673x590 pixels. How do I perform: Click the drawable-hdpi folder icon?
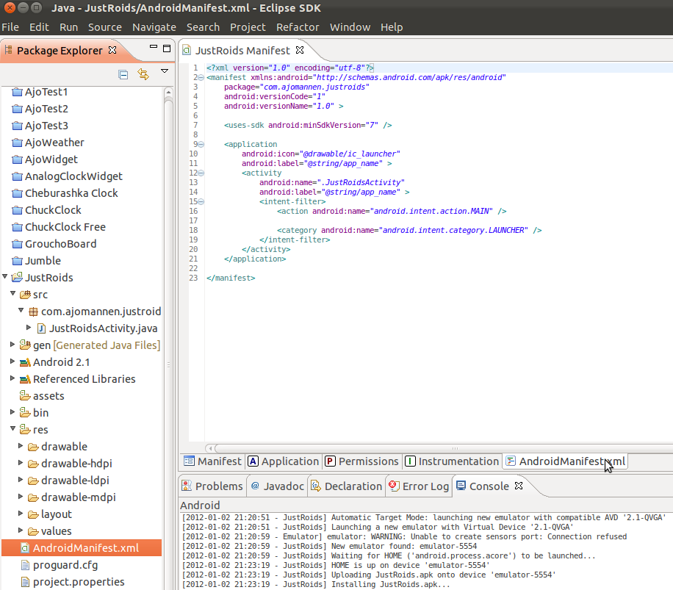point(34,464)
